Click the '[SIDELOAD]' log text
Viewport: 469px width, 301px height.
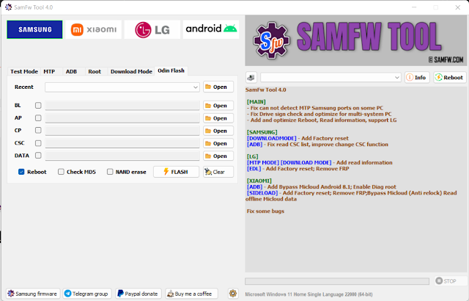coord(262,193)
